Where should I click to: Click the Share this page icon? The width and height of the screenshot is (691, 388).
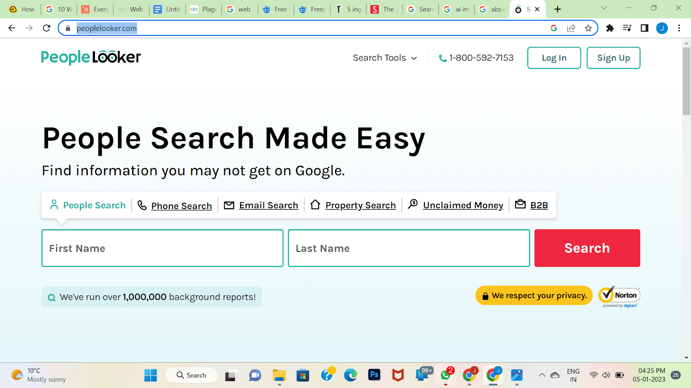(x=571, y=28)
